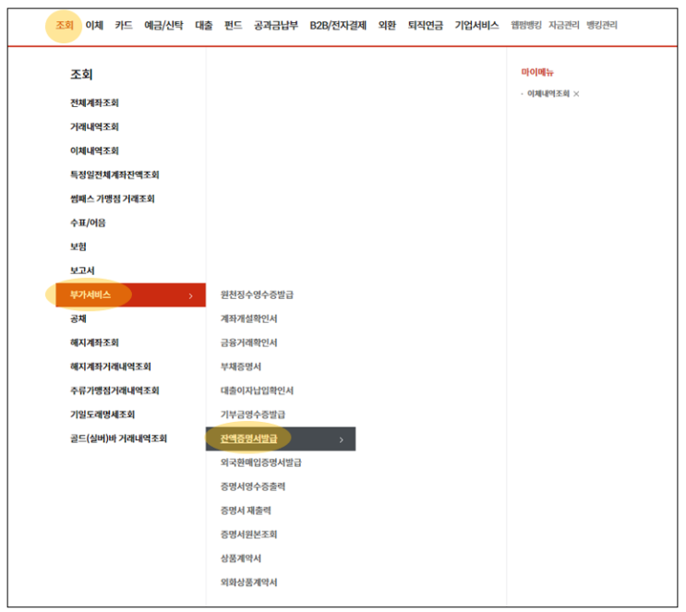Remove 이체내역조회 from 마이메뉴 with X

[x=576, y=94]
